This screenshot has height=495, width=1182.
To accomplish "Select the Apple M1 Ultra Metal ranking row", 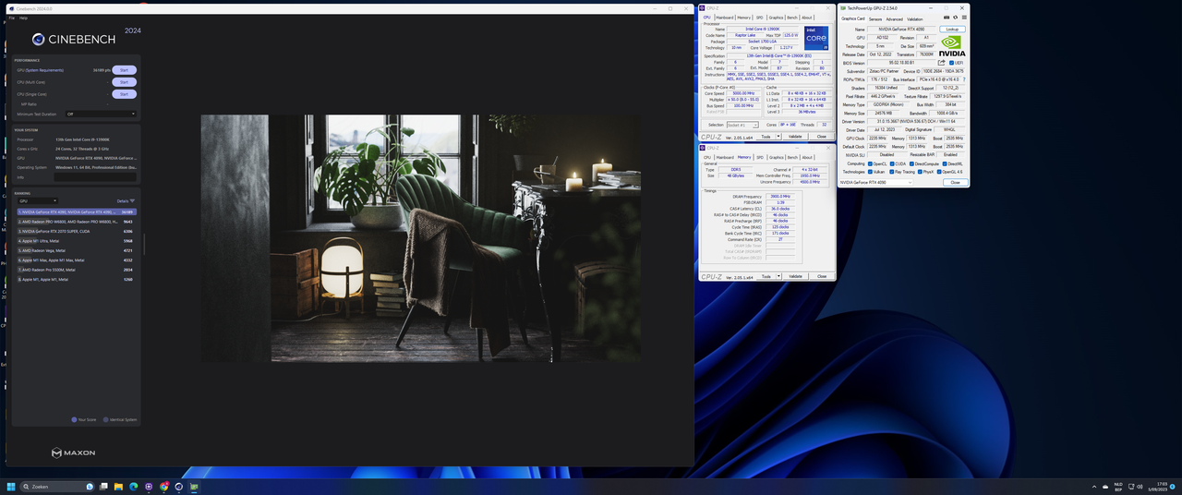I will click(77, 241).
